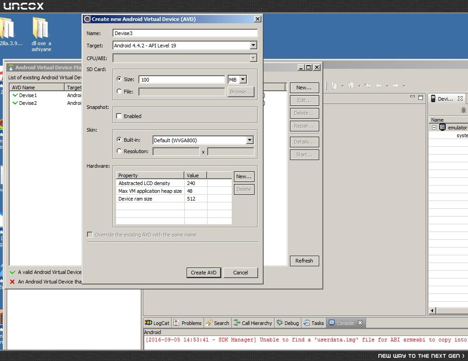Close the Console tab with its X icon
This screenshot has height=361, width=468.
pyautogui.click(x=360, y=323)
